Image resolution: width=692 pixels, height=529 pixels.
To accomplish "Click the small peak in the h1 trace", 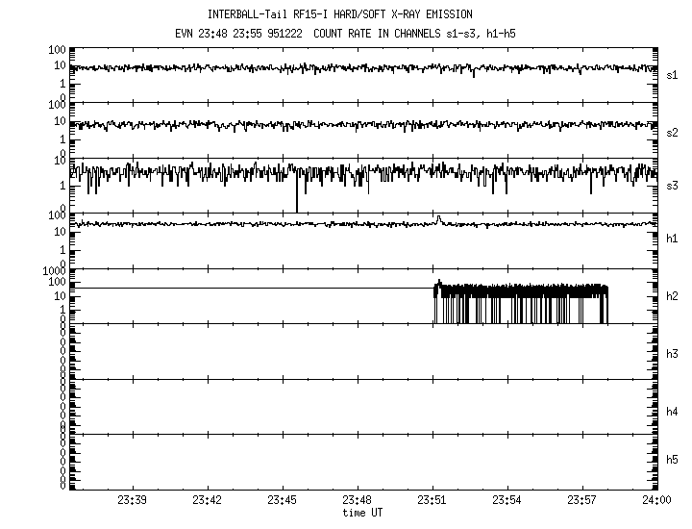I will [x=437, y=218].
